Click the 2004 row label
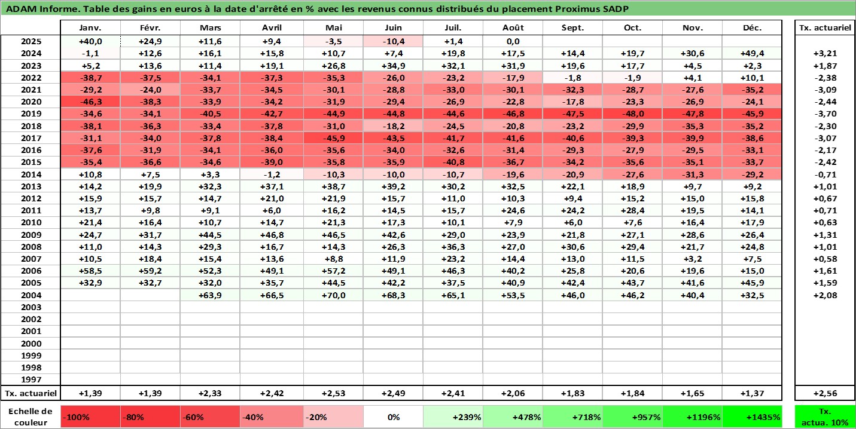This screenshot has height=429, width=856. 31,295
